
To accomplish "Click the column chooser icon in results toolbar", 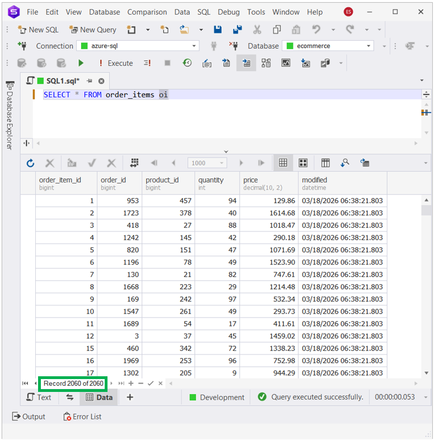I will pyautogui.click(x=325, y=163).
